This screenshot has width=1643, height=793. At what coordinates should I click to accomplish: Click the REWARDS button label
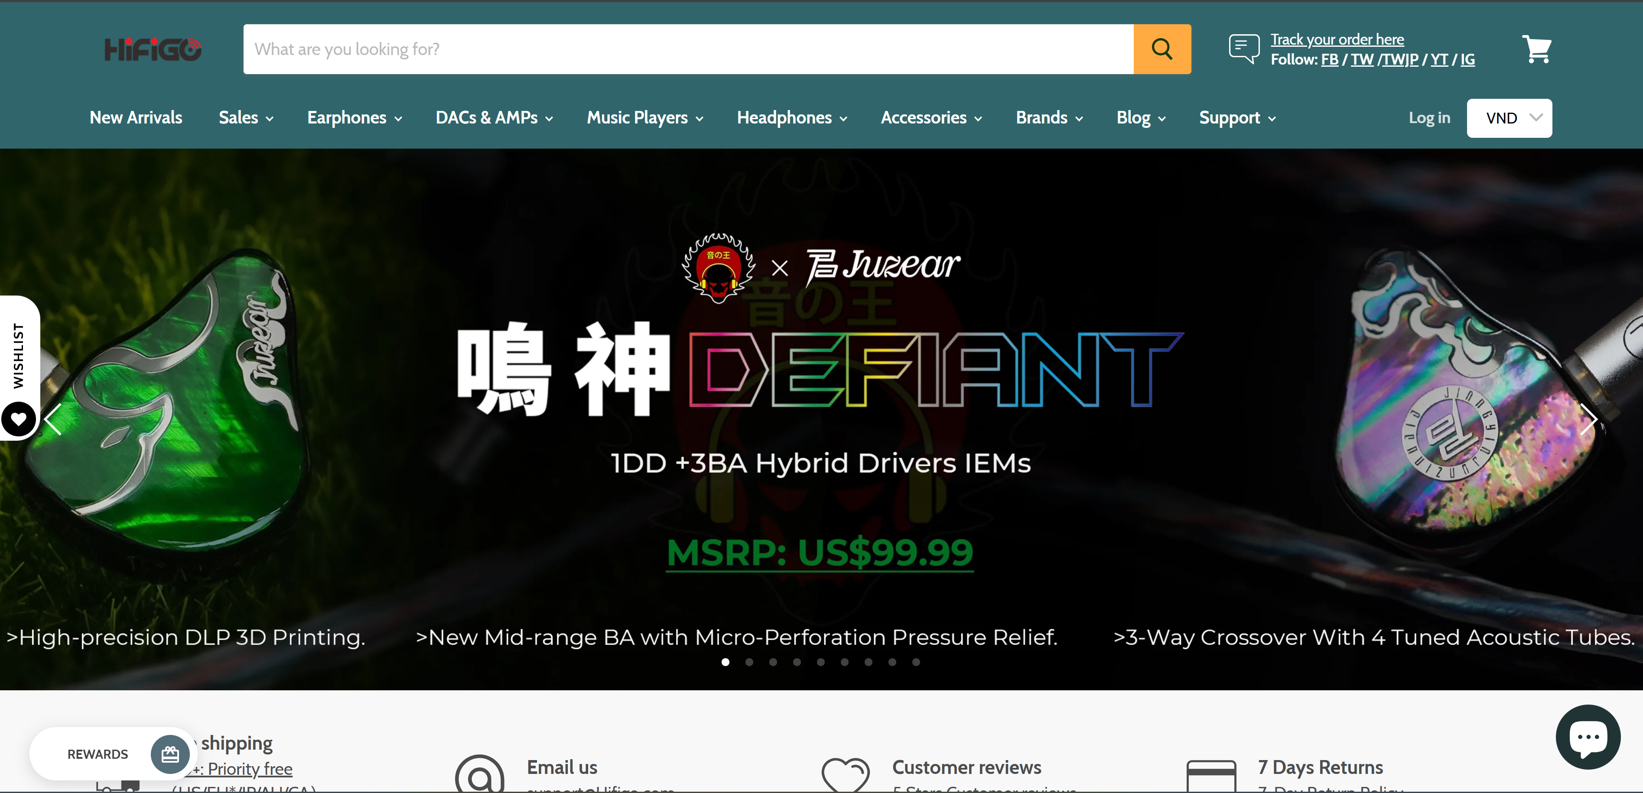pyautogui.click(x=98, y=754)
